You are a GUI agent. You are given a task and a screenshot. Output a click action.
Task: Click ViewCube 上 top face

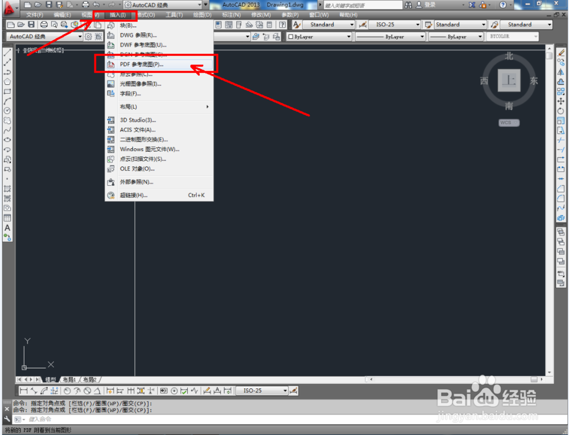pyautogui.click(x=509, y=81)
